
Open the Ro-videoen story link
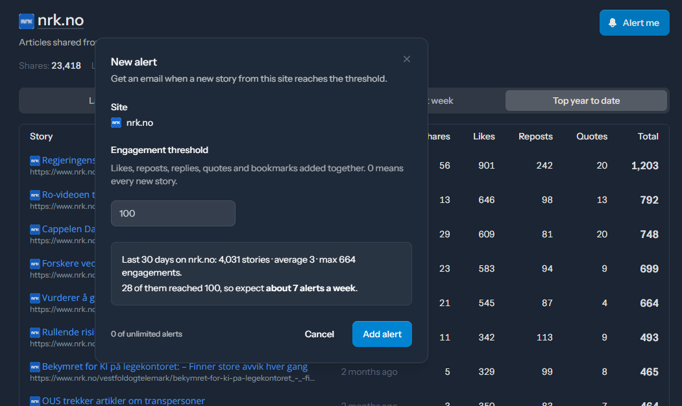[68, 195]
